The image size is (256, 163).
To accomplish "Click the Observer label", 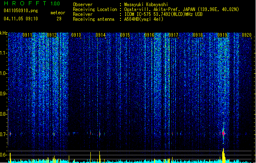I will (83, 4).
